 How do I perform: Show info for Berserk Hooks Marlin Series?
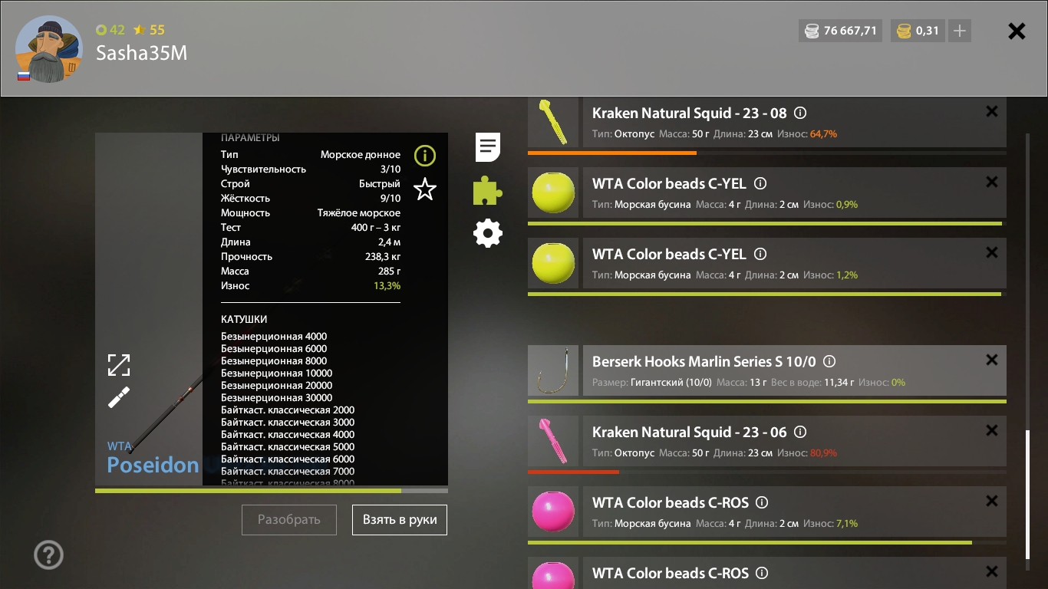coord(829,362)
